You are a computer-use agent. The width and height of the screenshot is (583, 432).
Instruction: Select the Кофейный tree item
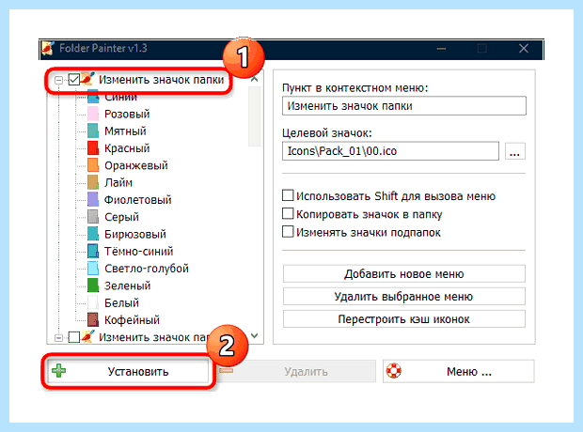pyautogui.click(x=132, y=320)
